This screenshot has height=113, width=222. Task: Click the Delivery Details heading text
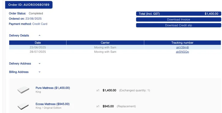pyautogui.click(x=19, y=36)
